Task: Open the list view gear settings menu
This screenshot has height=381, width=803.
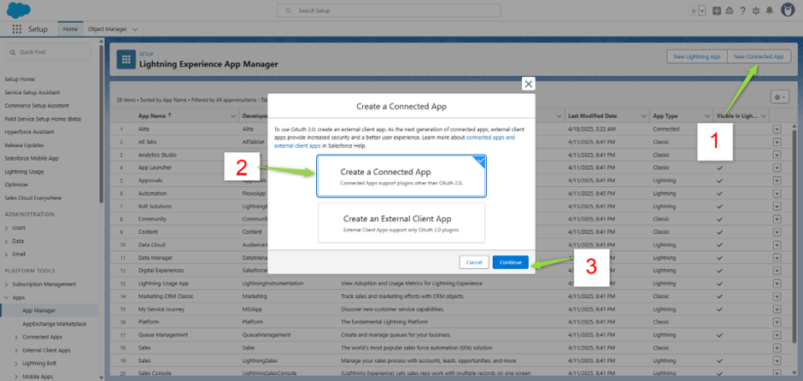Action: (x=780, y=97)
